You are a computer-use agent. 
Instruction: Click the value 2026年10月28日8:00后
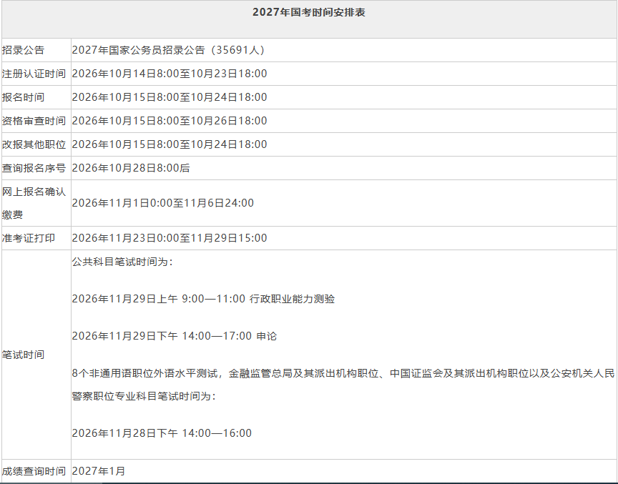click(x=131, y=168)
